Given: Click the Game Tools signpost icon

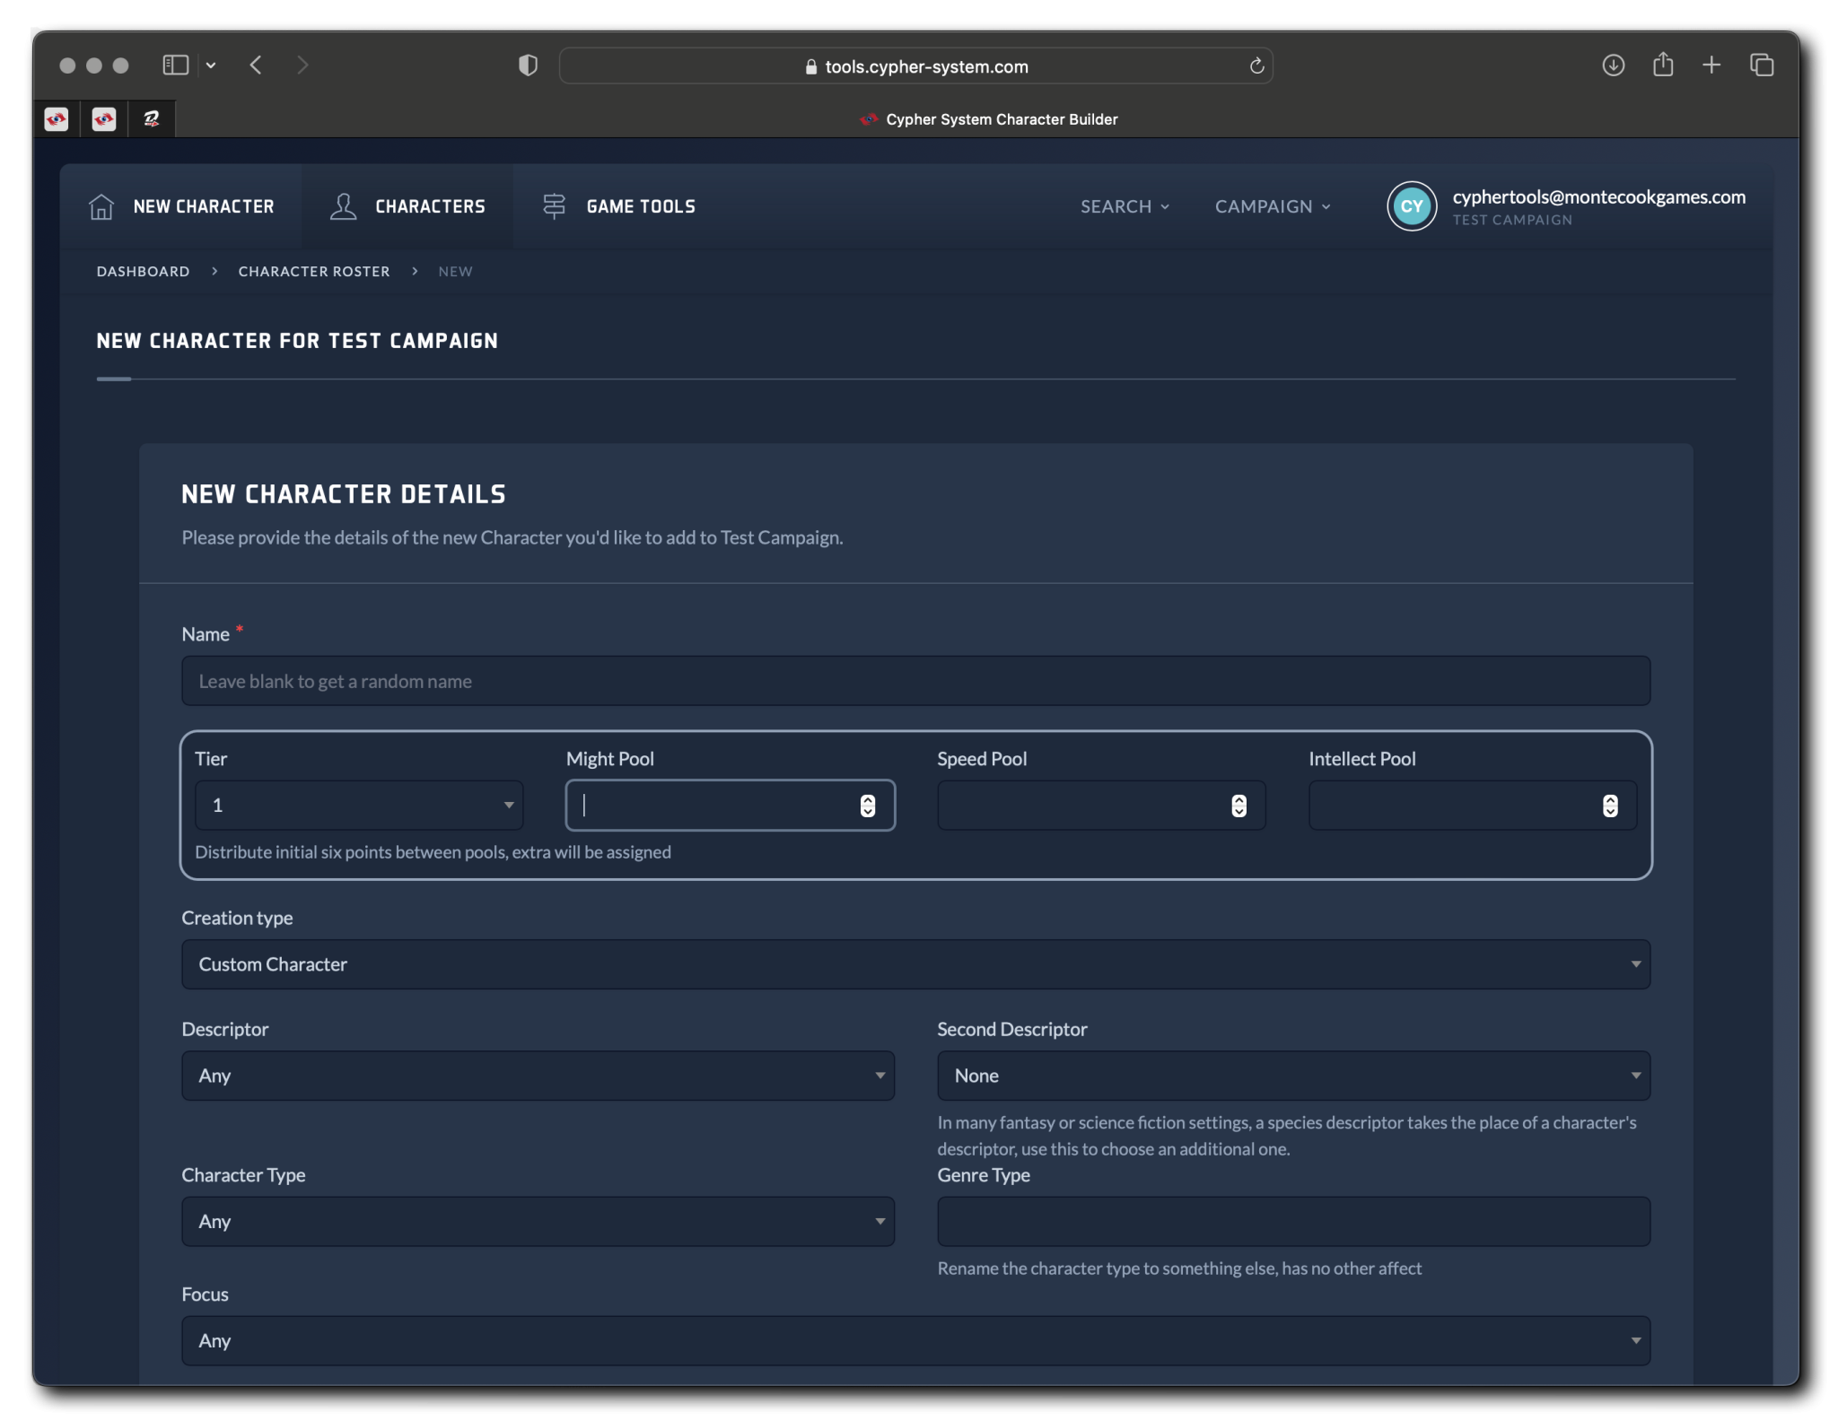Looking at the screenshot, I should click(555, 206).
